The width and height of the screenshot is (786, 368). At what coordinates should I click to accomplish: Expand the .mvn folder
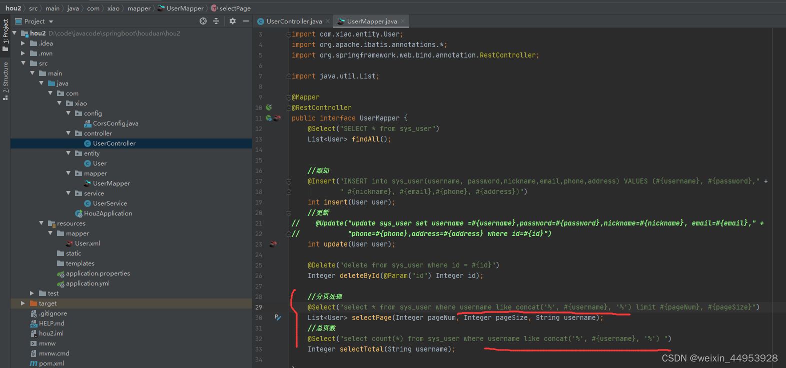[23, 53]
